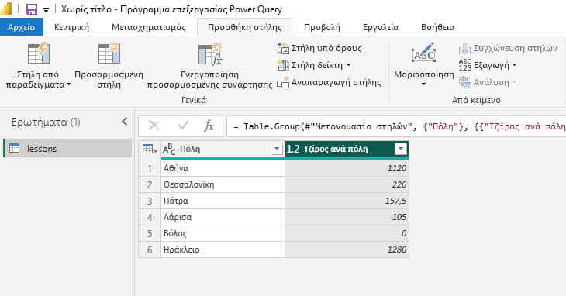Click the Εξαγωγή ABC123 icon
566x296 pixels.
[465, 65]
